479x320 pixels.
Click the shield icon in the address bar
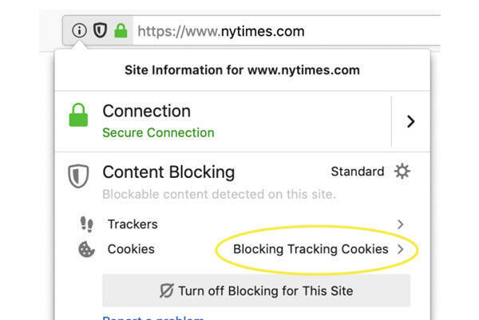100,31
